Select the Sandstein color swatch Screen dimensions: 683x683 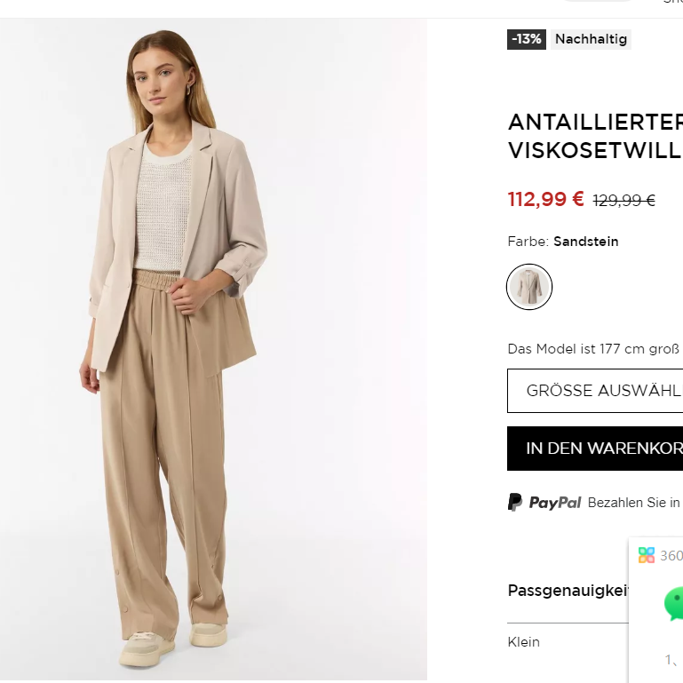[529, 287]
